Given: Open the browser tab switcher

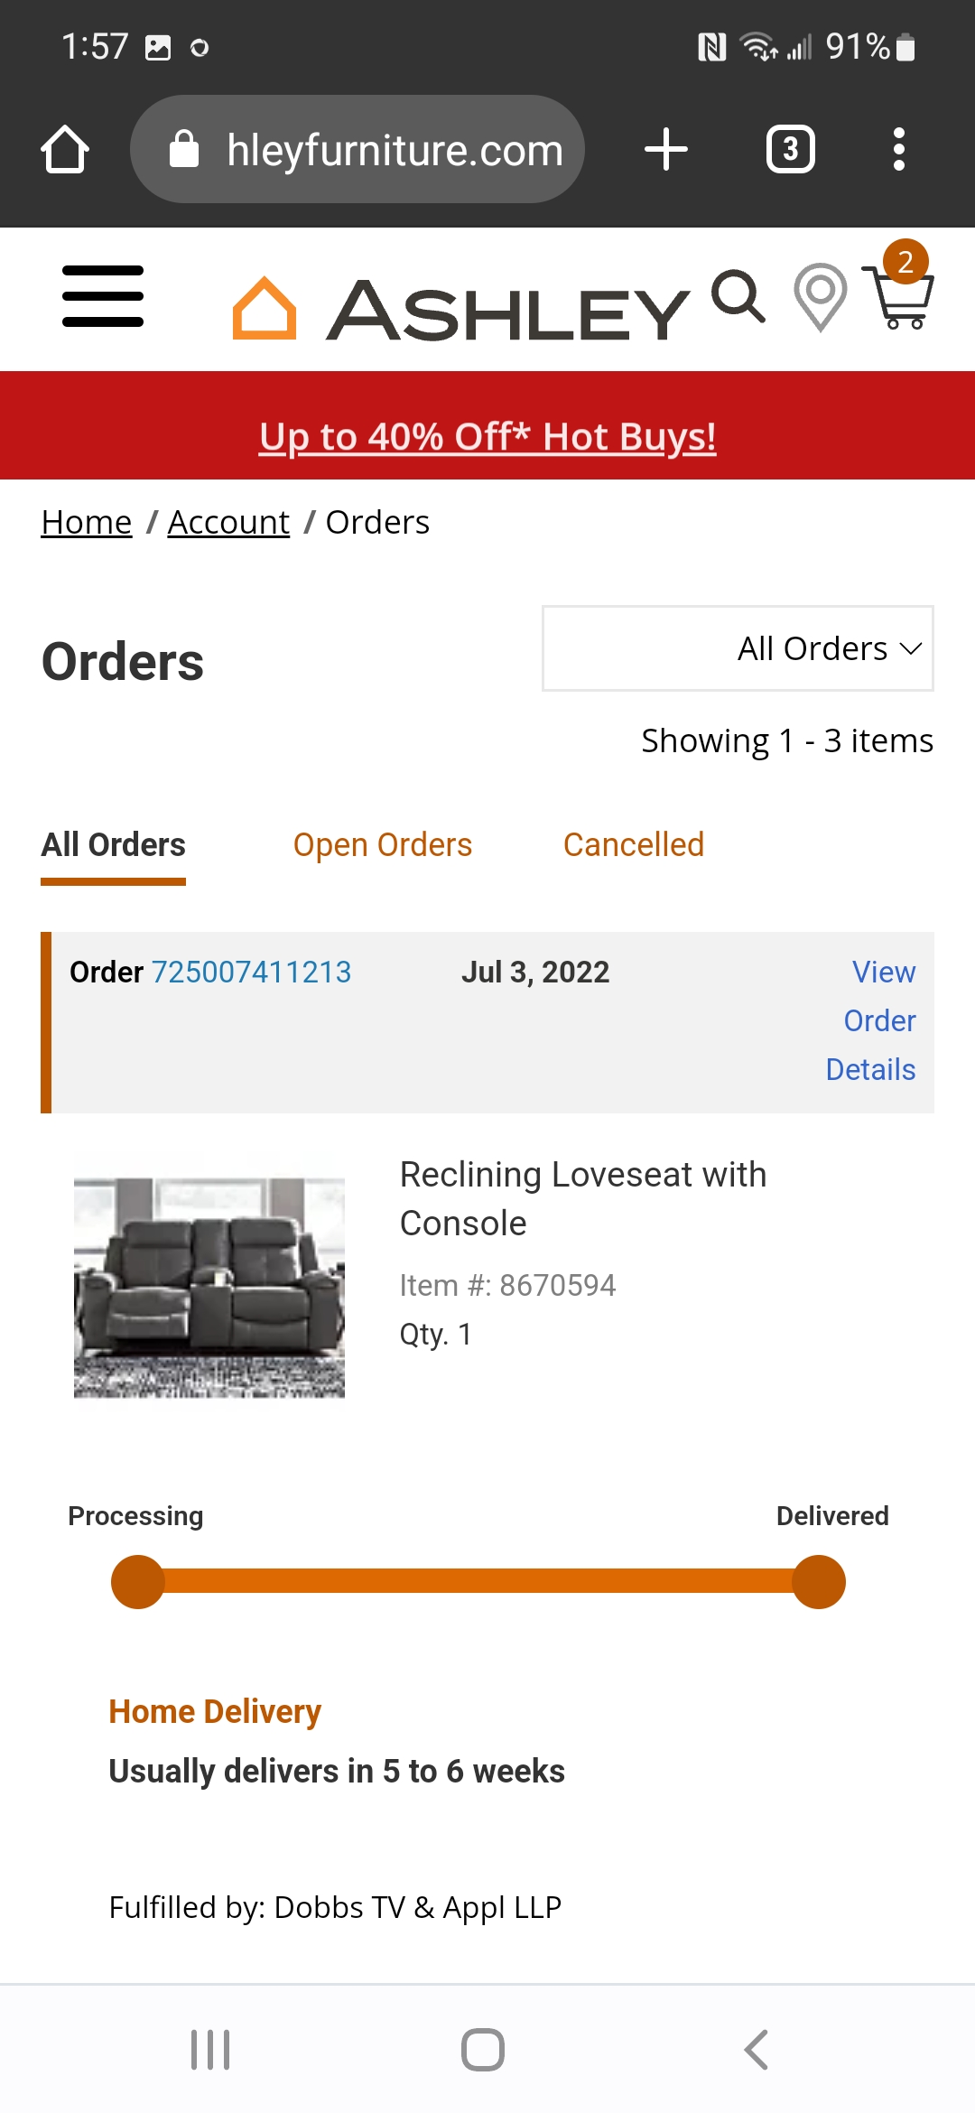Looking at the screenshot, I should point(790,149).
